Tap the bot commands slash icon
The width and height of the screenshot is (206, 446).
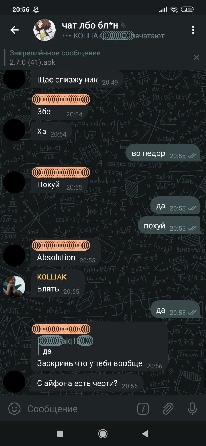143,409
